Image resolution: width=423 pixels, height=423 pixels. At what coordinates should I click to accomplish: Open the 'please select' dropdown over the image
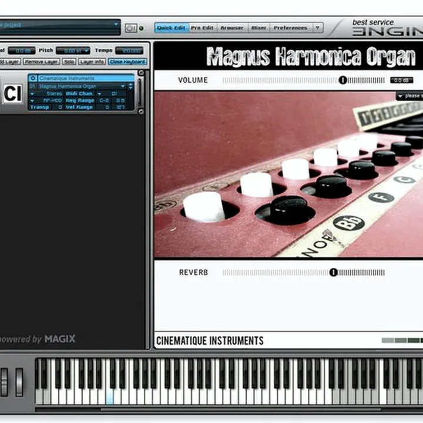[x=409, y=96]
